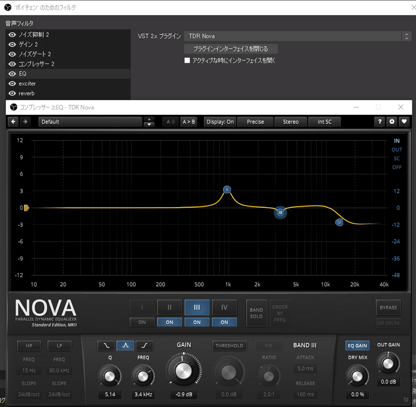Select band IV tab
This screenshot has height=407, width=416.
coord(224,307)
